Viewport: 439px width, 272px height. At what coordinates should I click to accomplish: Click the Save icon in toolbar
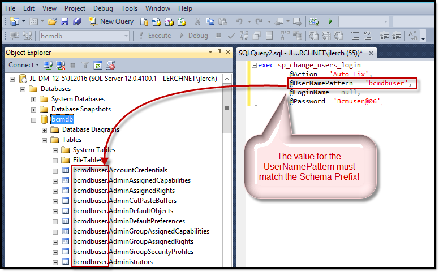[64, 21]
